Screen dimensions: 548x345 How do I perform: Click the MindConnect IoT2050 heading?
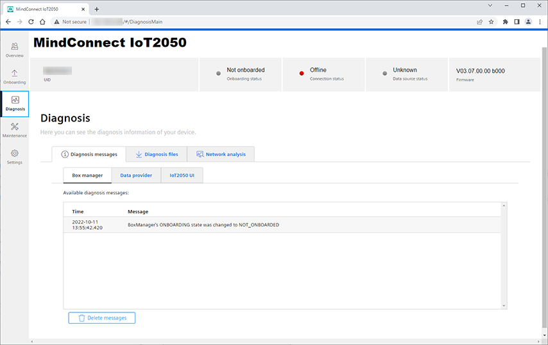click(x=110, y=42)
